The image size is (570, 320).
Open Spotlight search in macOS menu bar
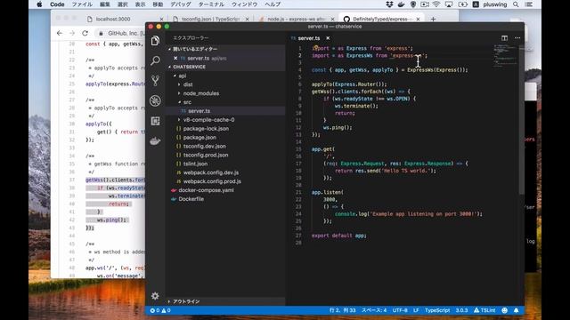coord(516,4)
